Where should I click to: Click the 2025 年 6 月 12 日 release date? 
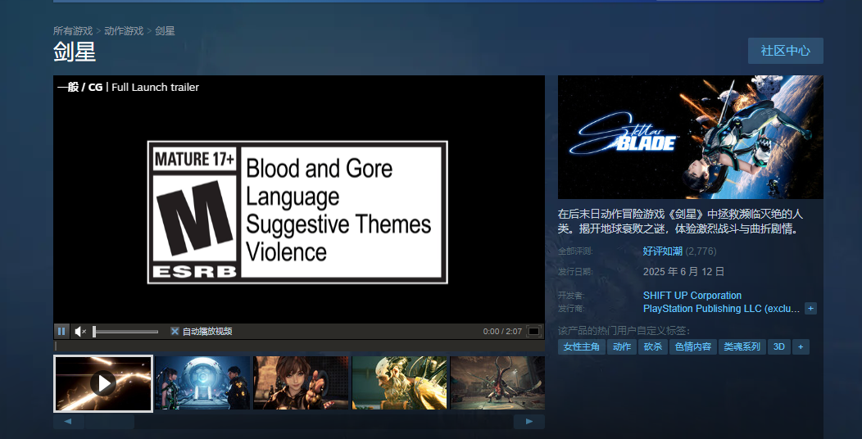pyautogui.click(x=684, y=271)
